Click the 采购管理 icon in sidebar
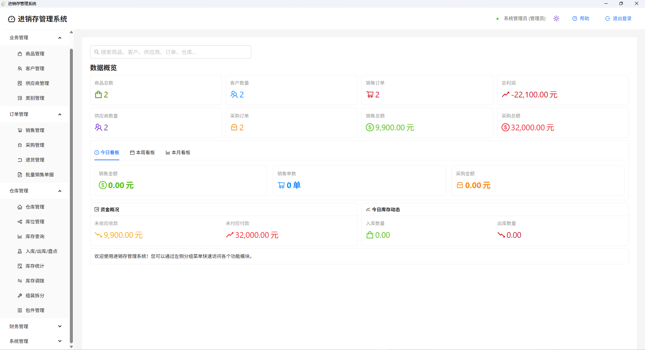 pos(20,145)
